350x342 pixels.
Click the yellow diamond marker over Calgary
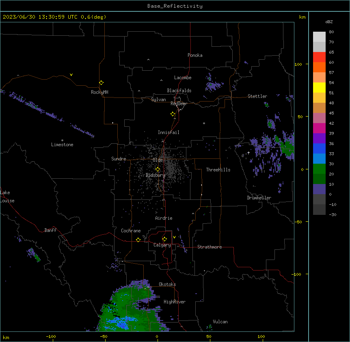click(164, 239)
